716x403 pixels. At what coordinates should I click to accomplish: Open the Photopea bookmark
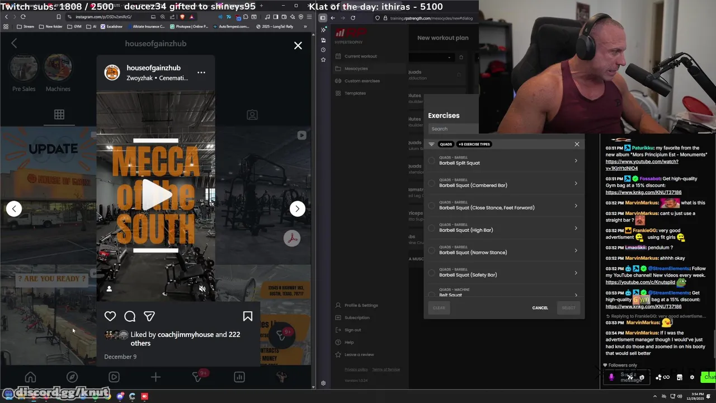[189, 26]
